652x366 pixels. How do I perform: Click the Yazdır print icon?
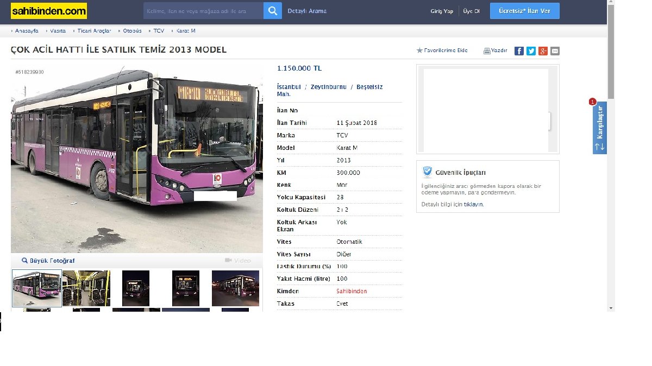pos(487,51)
